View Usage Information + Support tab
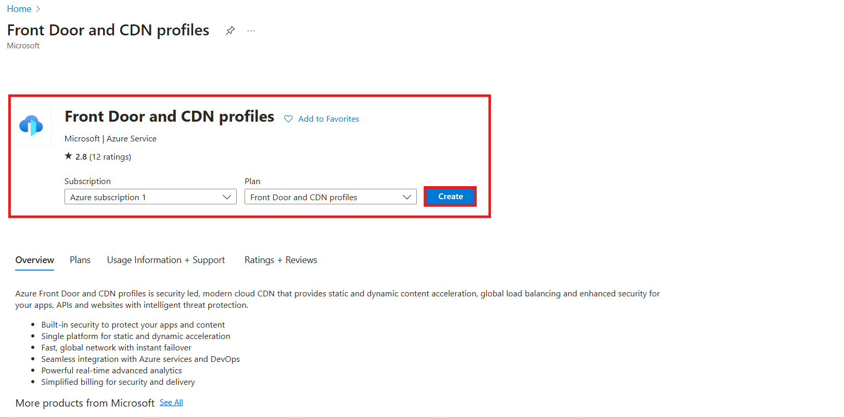Viewport: 844px width, 417px height. [166, 260]
